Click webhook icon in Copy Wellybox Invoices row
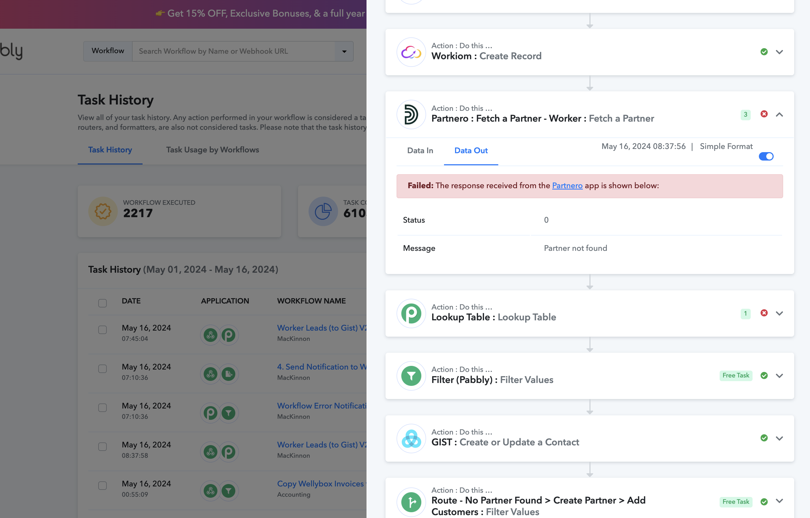This screenshot has width=810, height=518. point(211,491)
